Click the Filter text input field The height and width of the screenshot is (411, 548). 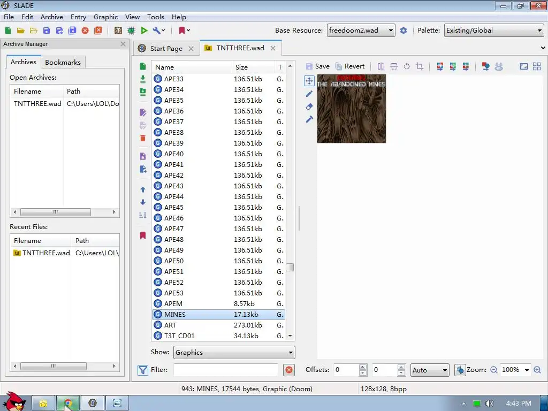click(226, 370)
